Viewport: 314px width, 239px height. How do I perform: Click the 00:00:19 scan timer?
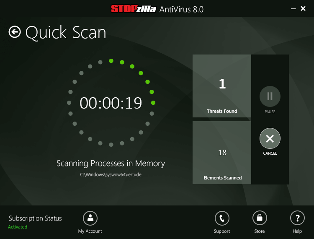pyautogui.click(x=111, y=103)
